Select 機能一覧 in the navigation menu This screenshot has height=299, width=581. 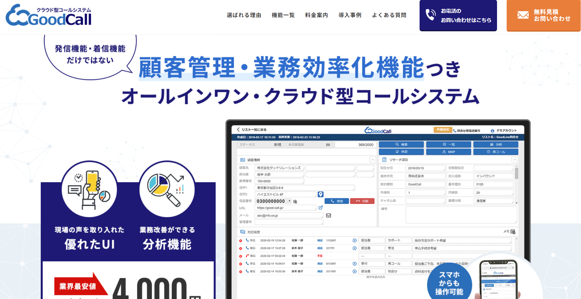283,15
